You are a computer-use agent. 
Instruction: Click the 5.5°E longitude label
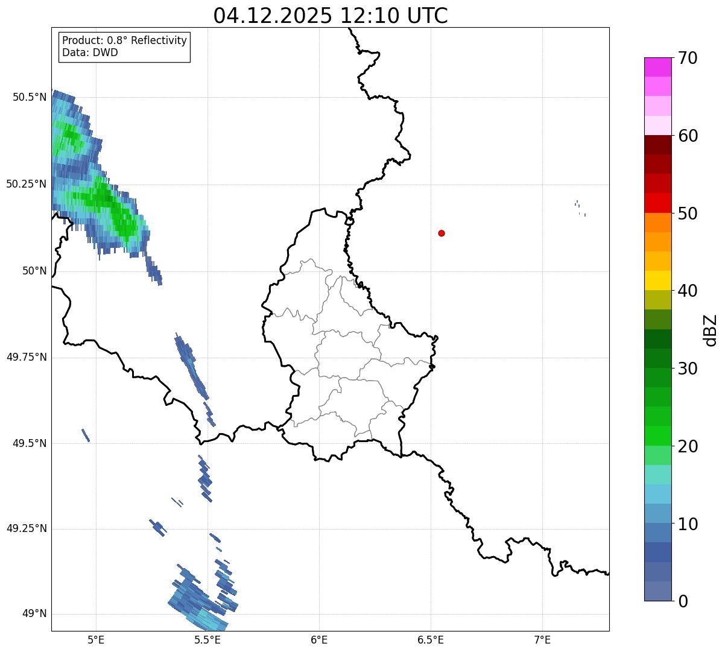207,640
